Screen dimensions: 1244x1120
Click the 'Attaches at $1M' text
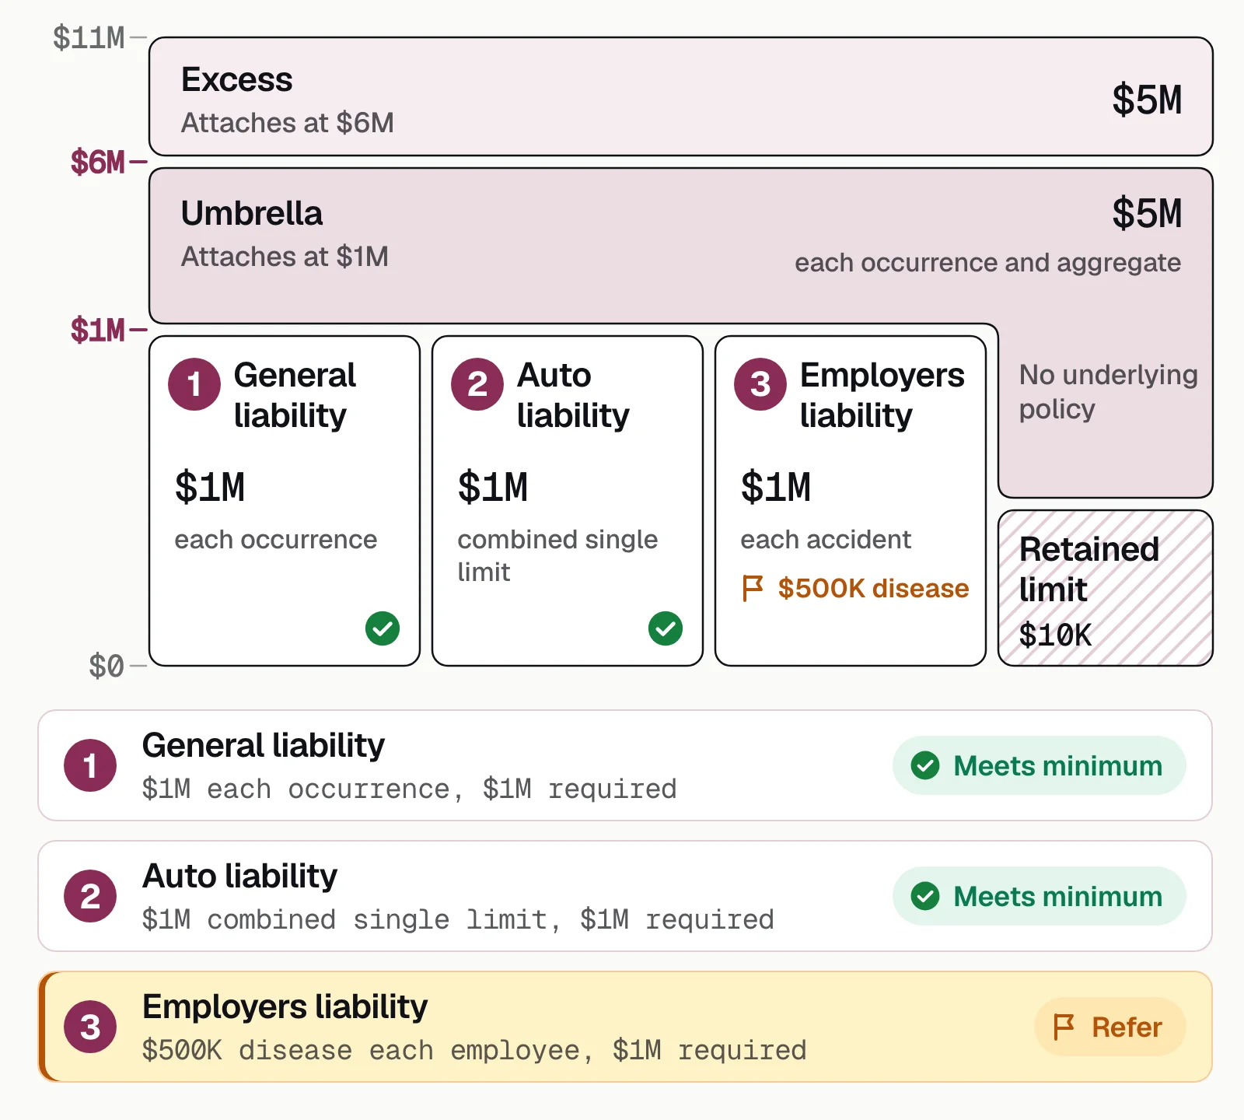(x=285, y=257)
